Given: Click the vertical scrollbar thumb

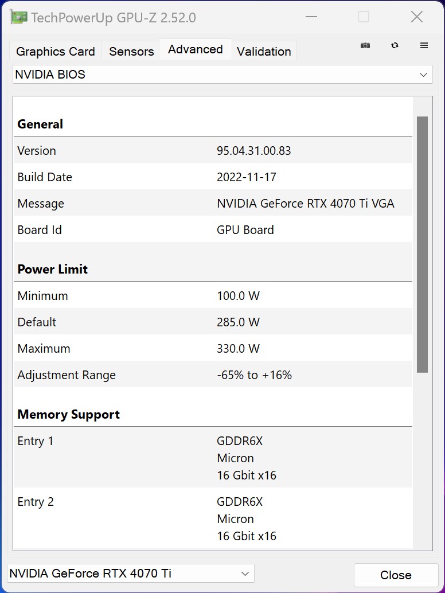Looking at the screenshot, I should pos(422,244).
